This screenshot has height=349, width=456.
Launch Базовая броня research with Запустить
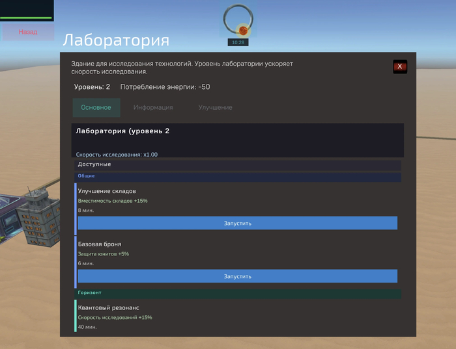[238, 276]
